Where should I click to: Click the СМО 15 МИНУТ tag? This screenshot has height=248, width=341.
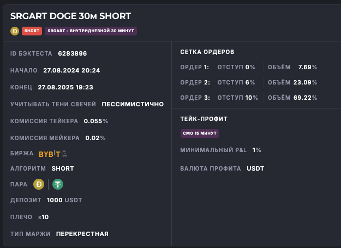coord(200,133)
